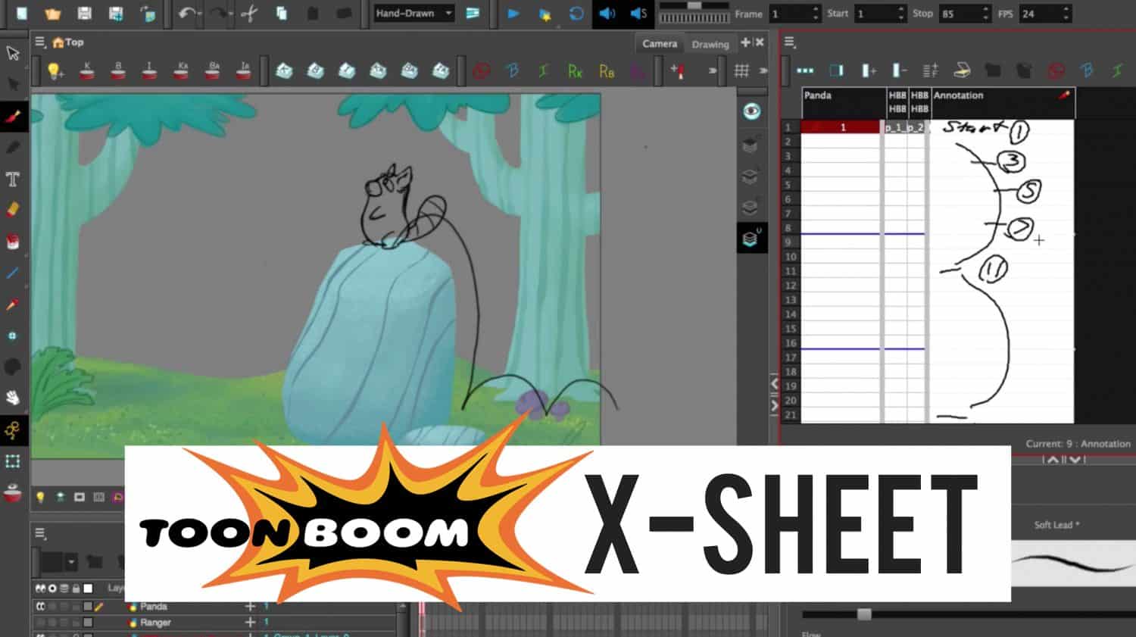
Task: Add a view with the plus icon
Action: (745, 42)
